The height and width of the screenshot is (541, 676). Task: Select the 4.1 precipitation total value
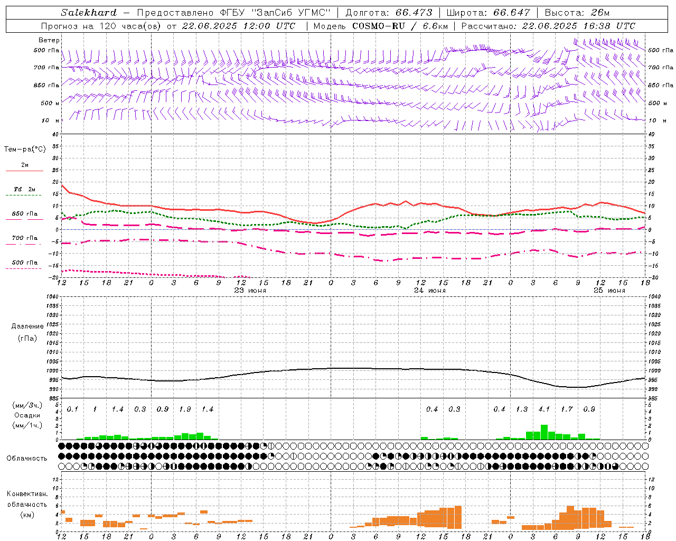[x=544, y=409]
